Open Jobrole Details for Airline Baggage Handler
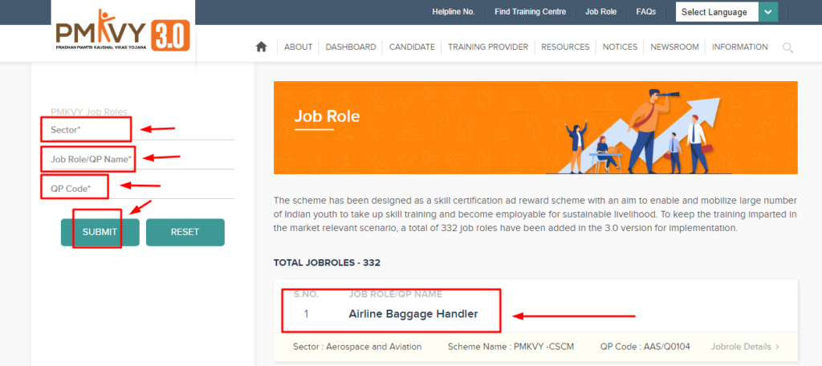The width and height of the screenshot is (822, 366). [x=745, y=347]
